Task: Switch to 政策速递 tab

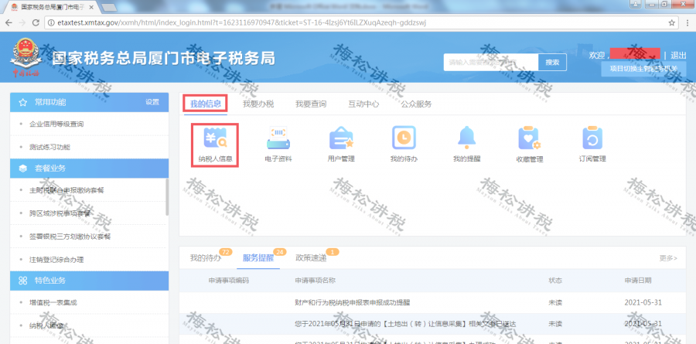Action: 311,258
